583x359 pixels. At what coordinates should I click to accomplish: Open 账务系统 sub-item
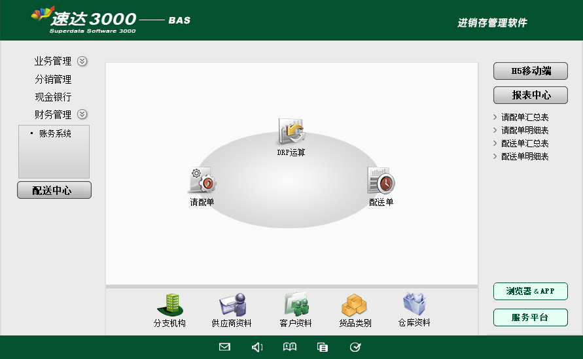pos(55,134)
